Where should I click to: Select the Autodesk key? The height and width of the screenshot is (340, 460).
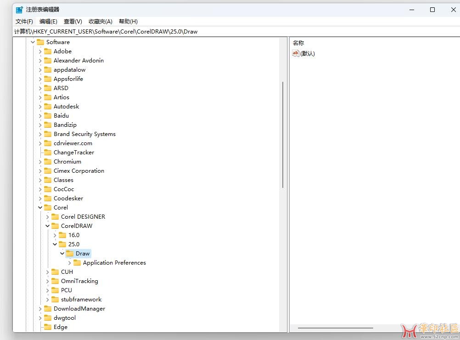(x=66, y=107)
